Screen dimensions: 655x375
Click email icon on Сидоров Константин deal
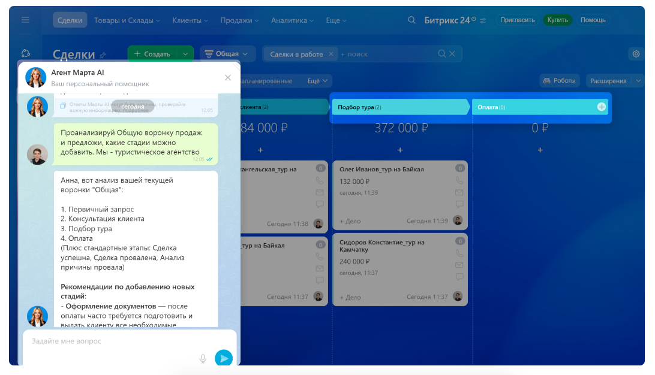459,265
